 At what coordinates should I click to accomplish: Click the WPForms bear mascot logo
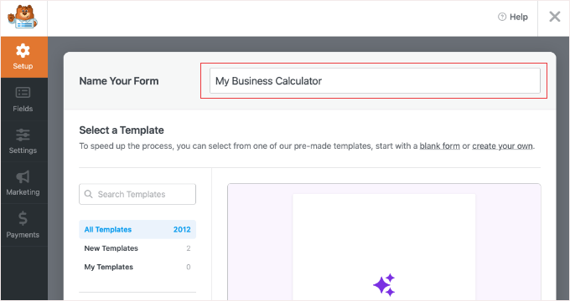[23, 17]
